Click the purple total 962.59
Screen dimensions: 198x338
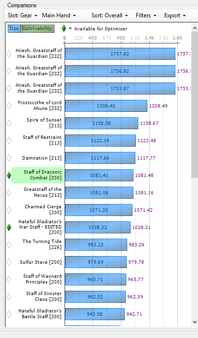(135, 297)
